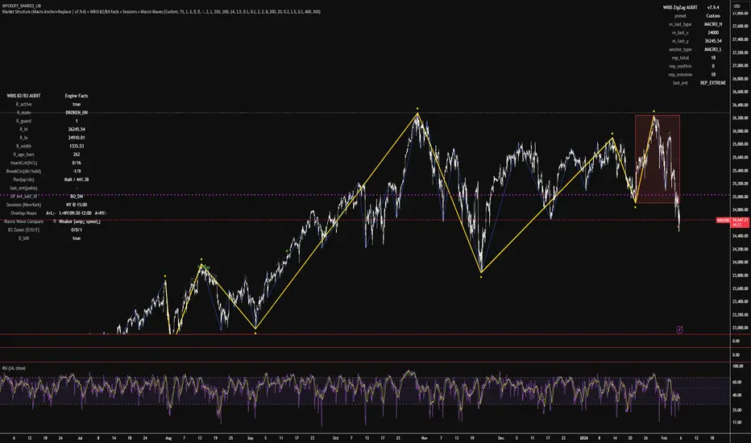This screenshot has height=443, width=751.
Task: Select the red shaded range box on chart
Action: point(658,159)
